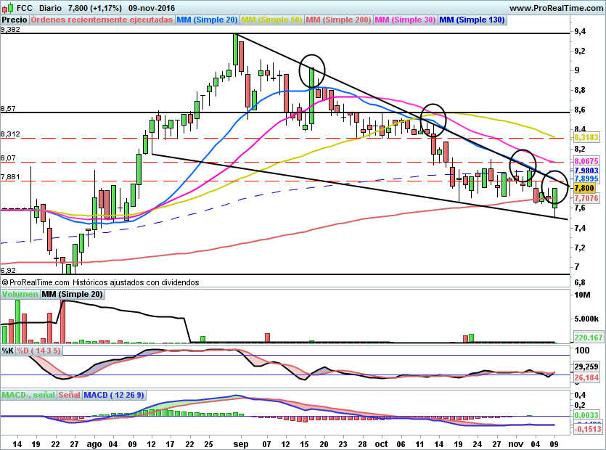Click the magenta 8,0675 value tag
606x450 pixels.
(x=585, y=161)
